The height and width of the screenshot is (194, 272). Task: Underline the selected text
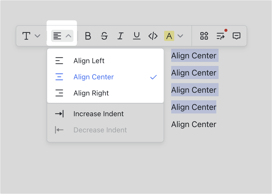click(137, 36)
